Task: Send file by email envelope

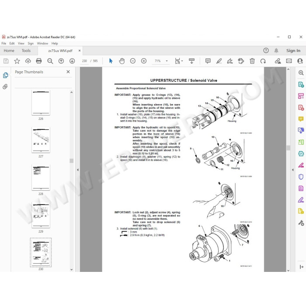Action: 289,61
